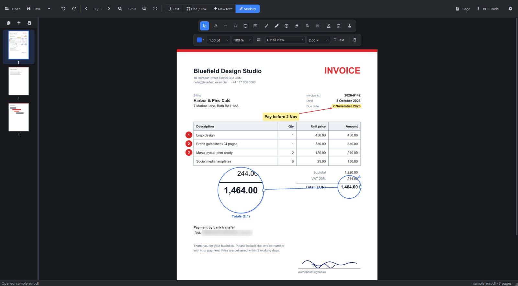The width and height of the screenshot is (518, 286).
Task: Switch to the Text mode tab
Action: [174, 9]
